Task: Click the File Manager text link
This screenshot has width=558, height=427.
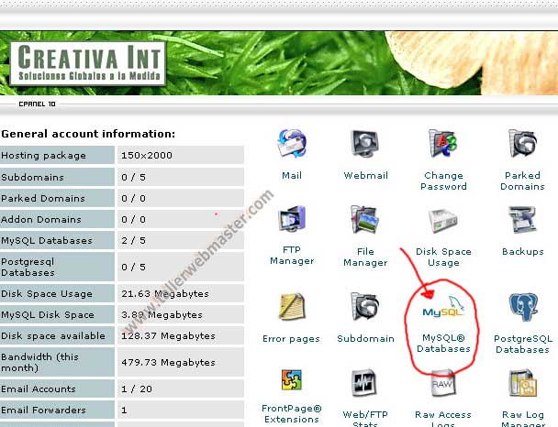Action: (365, 257)
